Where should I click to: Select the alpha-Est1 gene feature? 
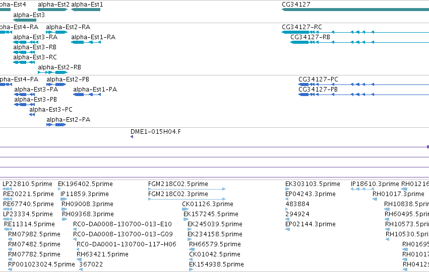click(86, 10)
